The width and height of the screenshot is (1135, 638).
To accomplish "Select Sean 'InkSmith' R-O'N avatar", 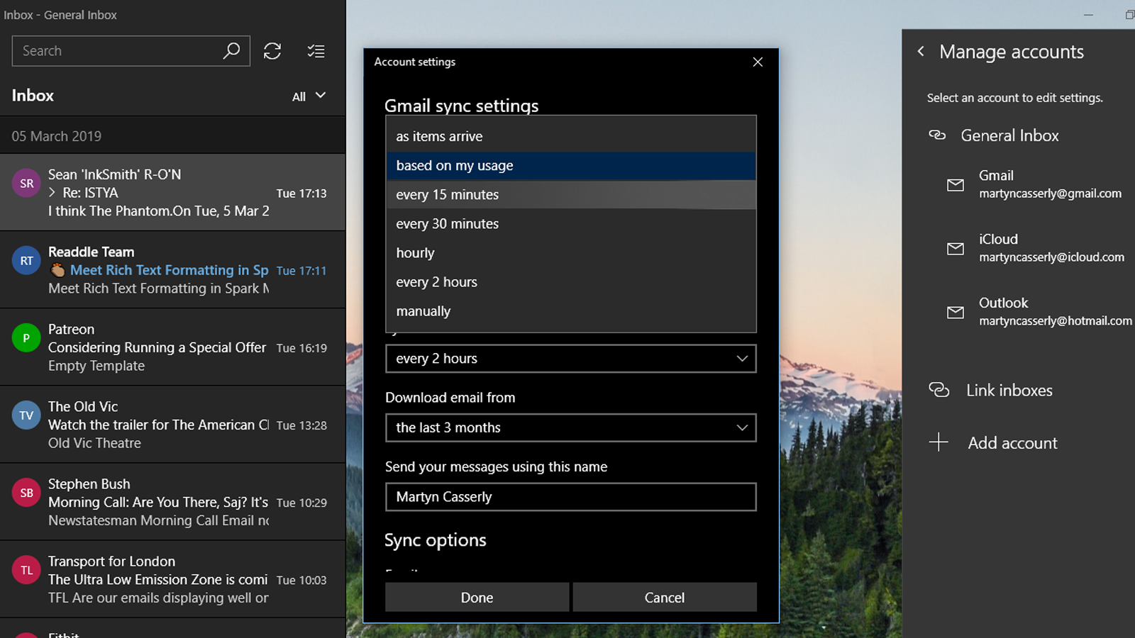I will (26, 184).
